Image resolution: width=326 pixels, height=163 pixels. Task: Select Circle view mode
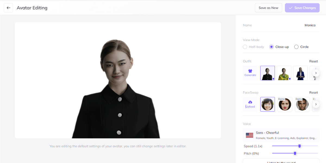(x=302, y=47)
